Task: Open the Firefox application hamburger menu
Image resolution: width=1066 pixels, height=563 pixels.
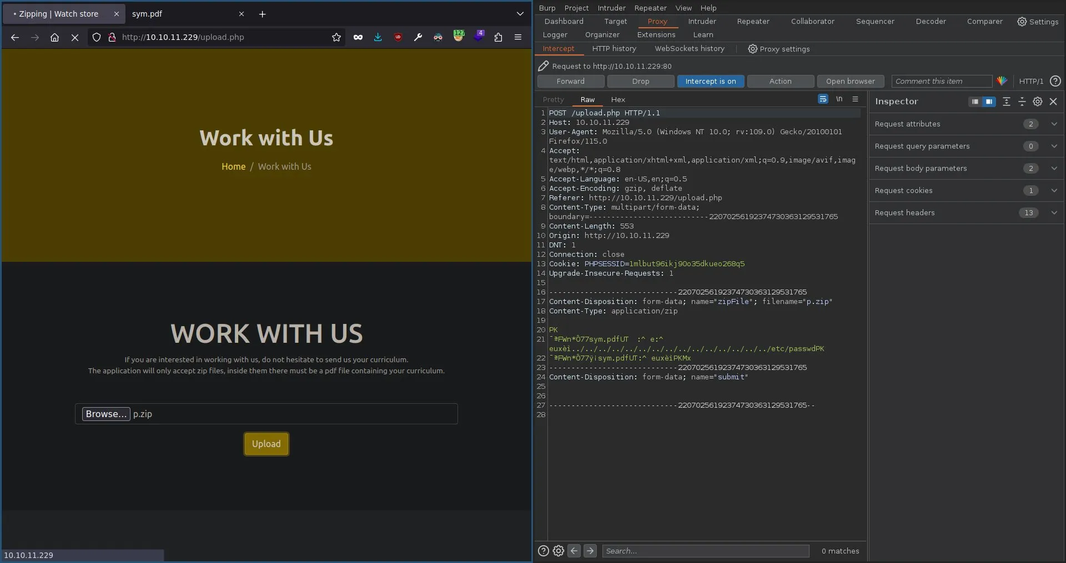Action: click(518, 37)
